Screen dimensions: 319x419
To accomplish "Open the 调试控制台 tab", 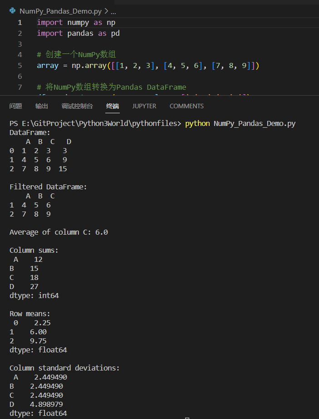I will [77, 106].
